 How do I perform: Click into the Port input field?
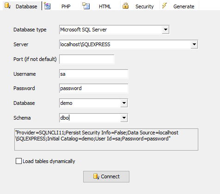click(x=87, y=59)
